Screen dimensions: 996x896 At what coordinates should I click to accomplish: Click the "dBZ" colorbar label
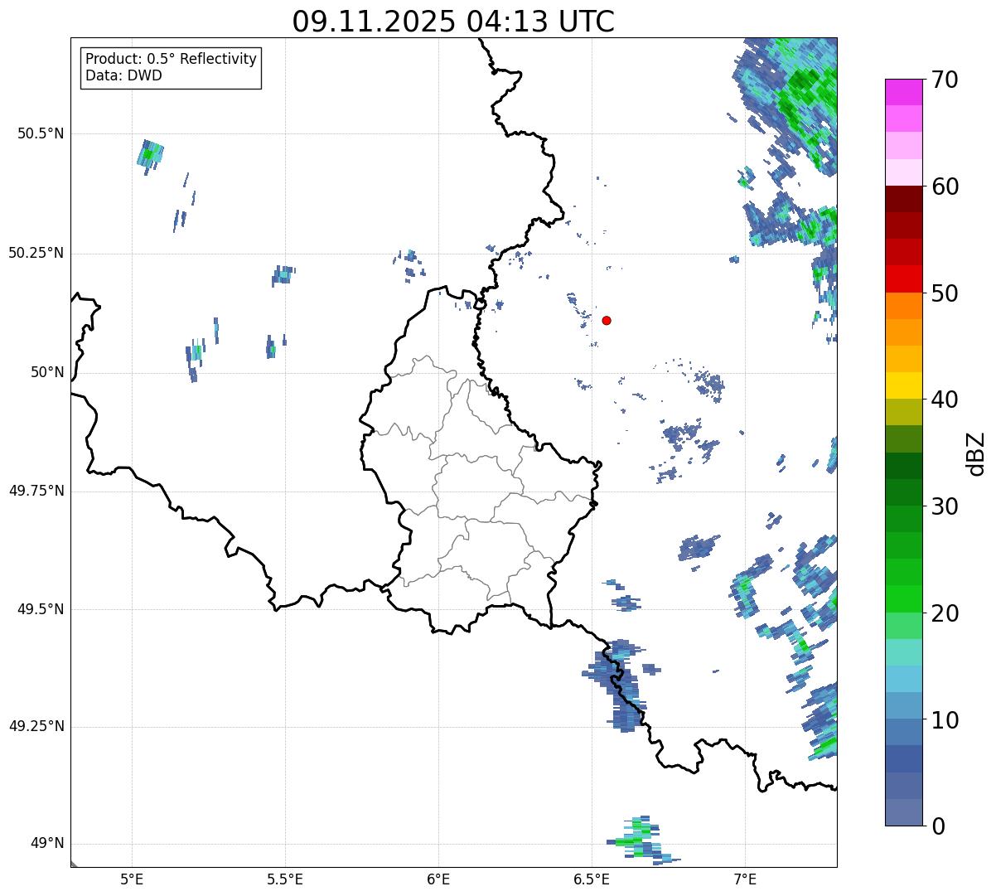[976, 453]
